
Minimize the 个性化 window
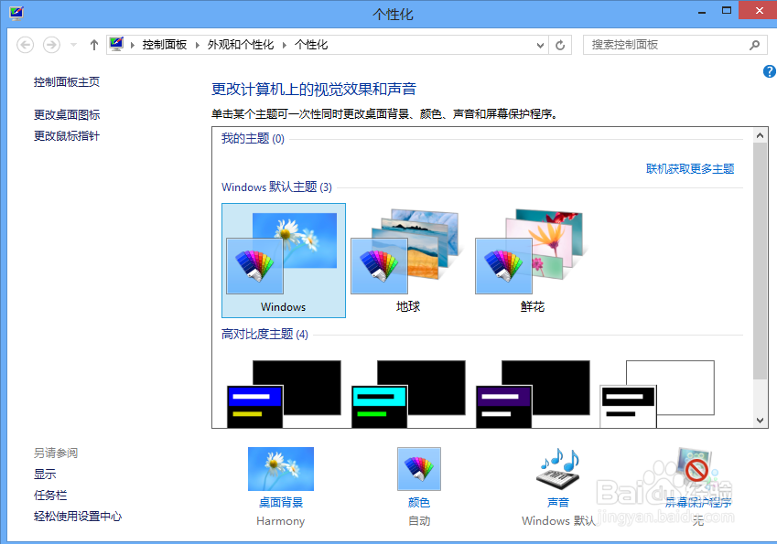[702, 11]
